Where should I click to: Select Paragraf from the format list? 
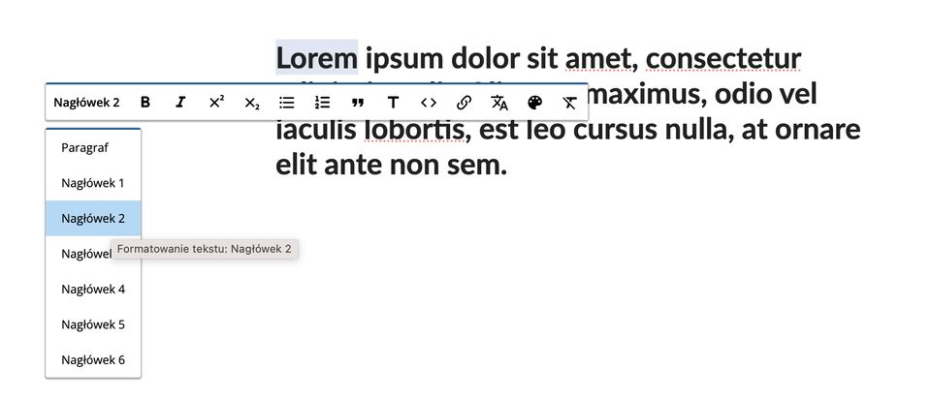pos(84,148)
